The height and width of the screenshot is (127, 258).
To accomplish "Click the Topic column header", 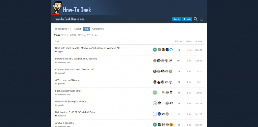I will tap(57, 41).
